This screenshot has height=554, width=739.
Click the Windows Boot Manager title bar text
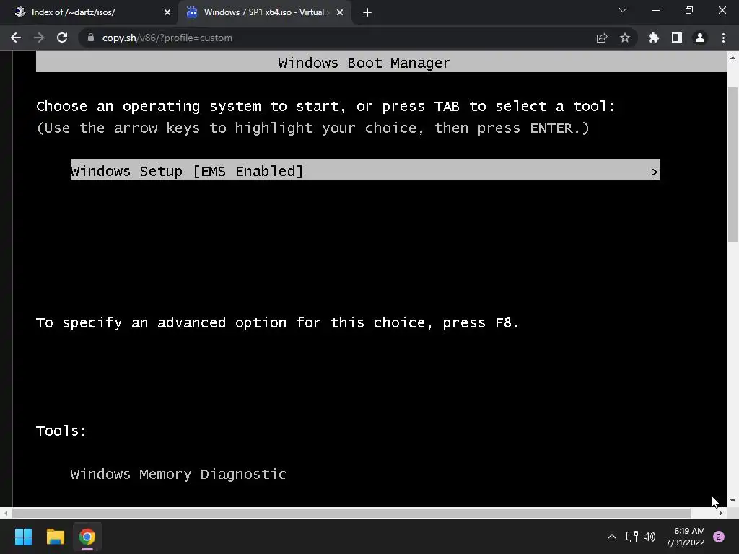(x=364, y=63)
